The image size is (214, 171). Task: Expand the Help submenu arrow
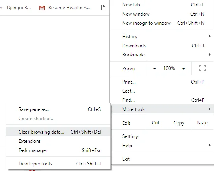210,145
